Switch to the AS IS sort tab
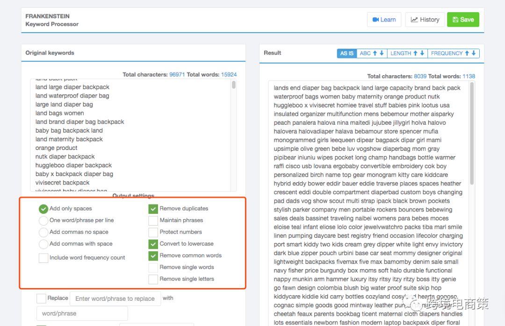 coord(346,53)
